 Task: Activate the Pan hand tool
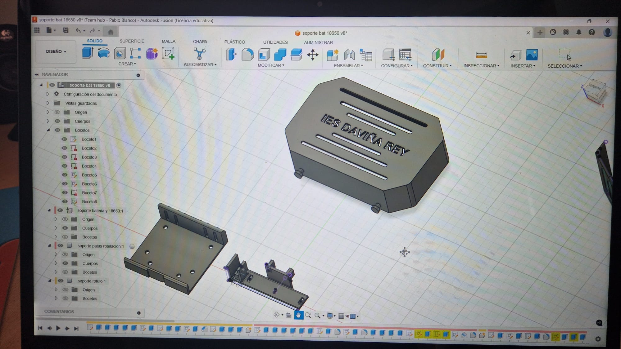298,316
